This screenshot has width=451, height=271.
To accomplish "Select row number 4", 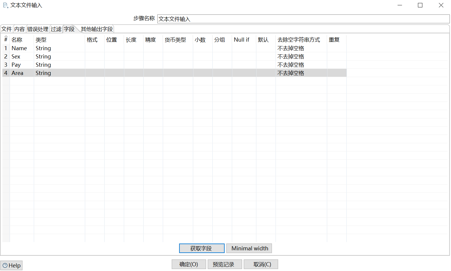I will (x=6, y=73).
